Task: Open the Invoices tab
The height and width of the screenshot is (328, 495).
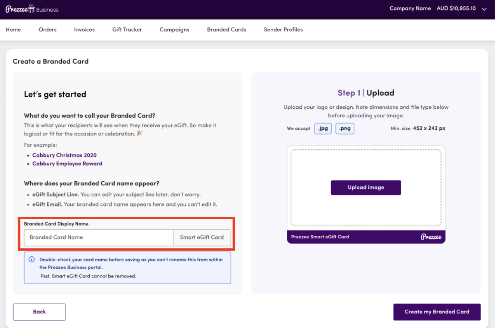Action: coord(84,30)
